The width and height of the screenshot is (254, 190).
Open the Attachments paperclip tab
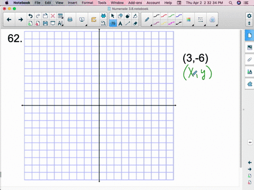tap(250, 60)
